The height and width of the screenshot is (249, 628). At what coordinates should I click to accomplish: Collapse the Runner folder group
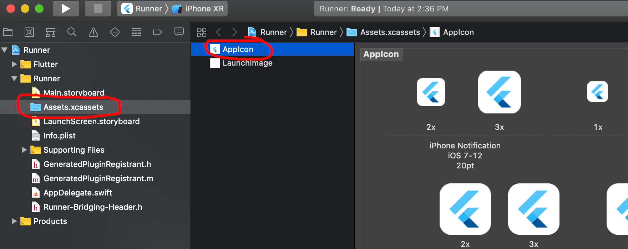coord(14,78)
